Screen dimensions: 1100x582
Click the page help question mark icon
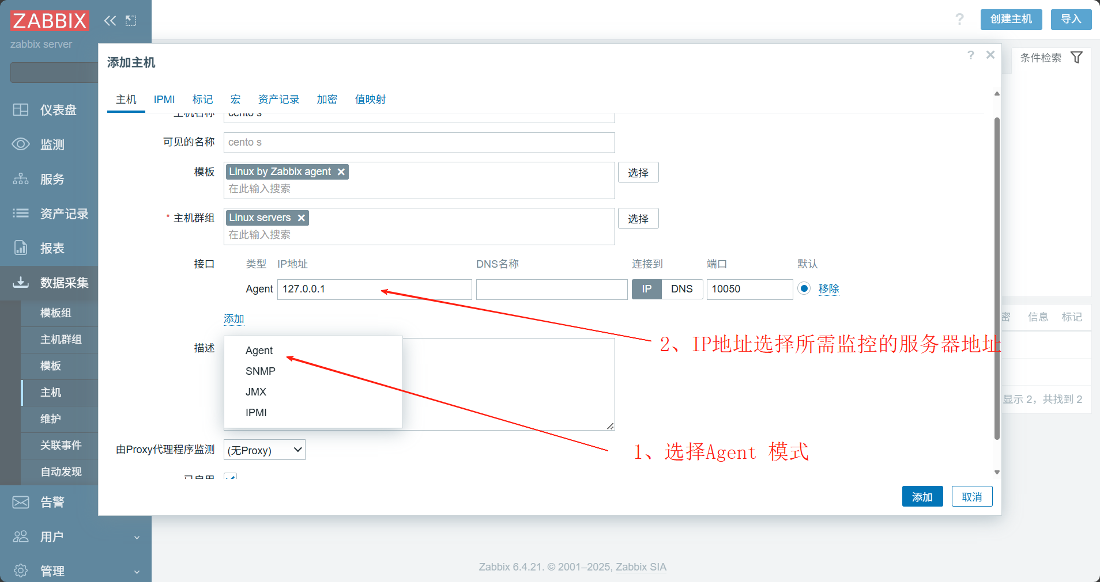point(959,20)
